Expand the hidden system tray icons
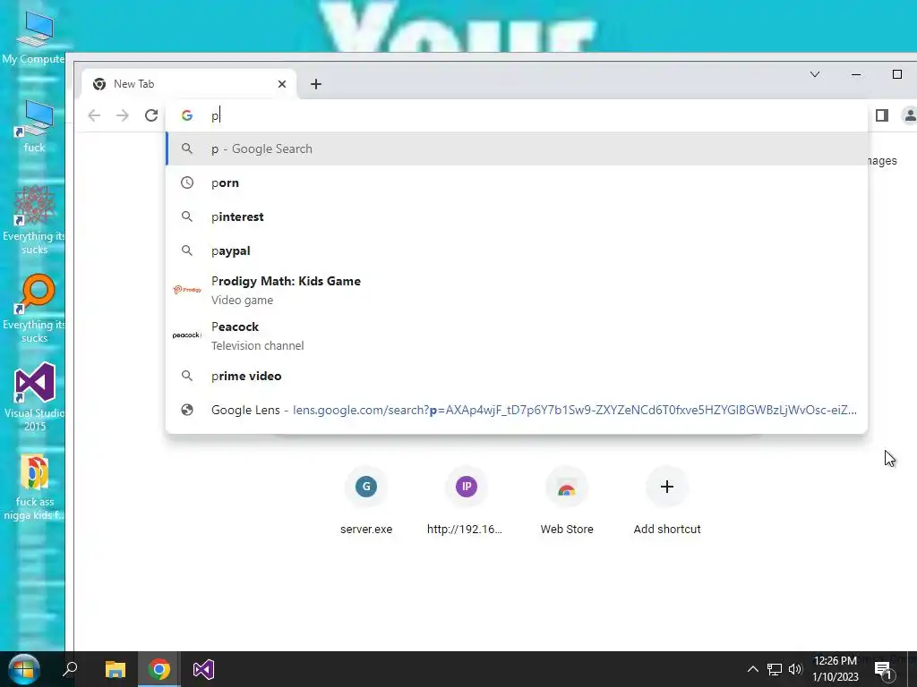This screenshot has height=687, width=917. point(752,669)
